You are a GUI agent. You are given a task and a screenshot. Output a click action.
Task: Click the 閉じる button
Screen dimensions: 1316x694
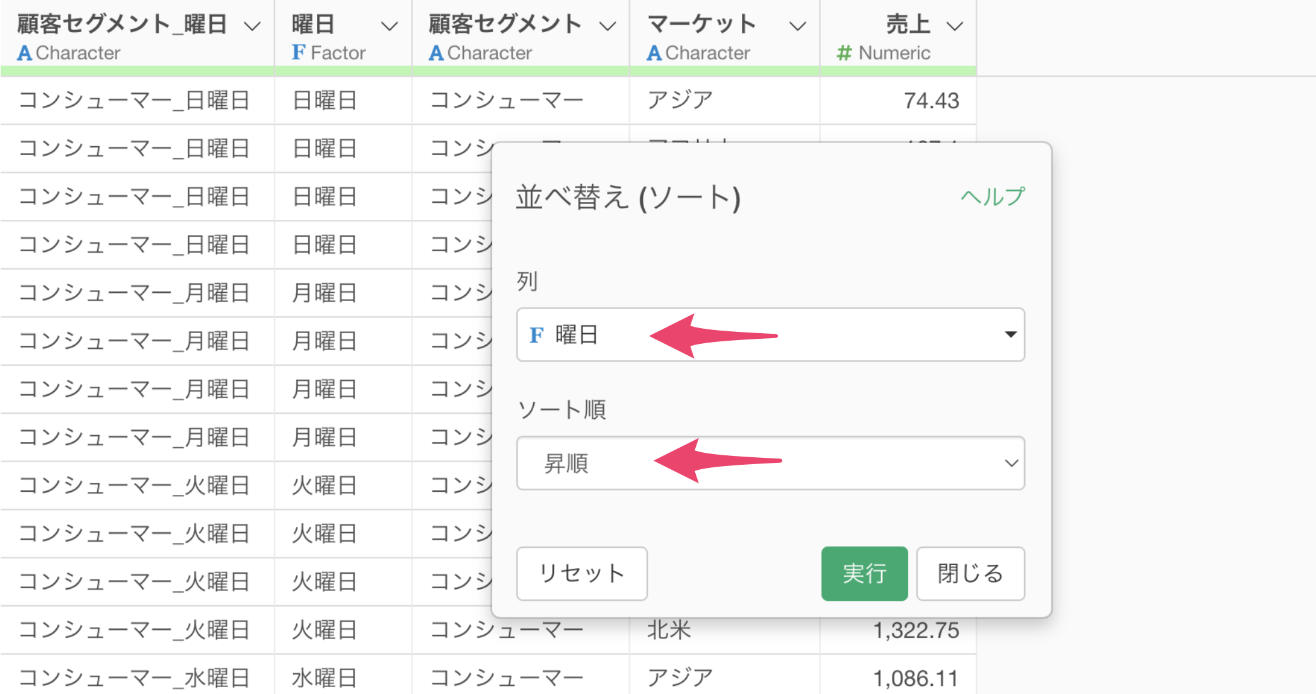tap(970, 573)
